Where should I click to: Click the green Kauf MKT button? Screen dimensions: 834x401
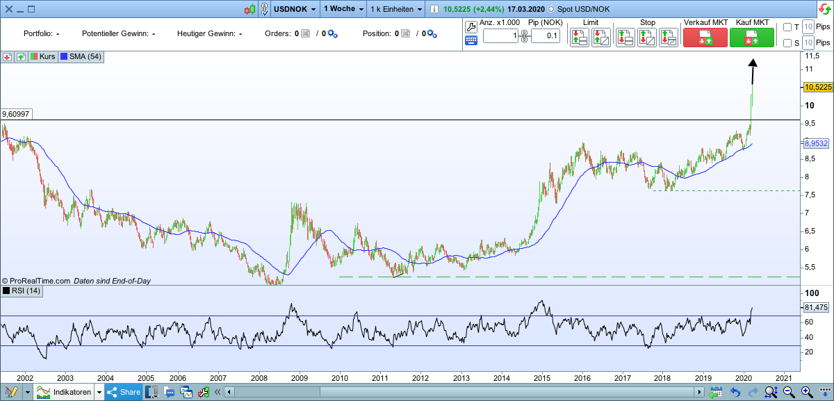point(752,37)
